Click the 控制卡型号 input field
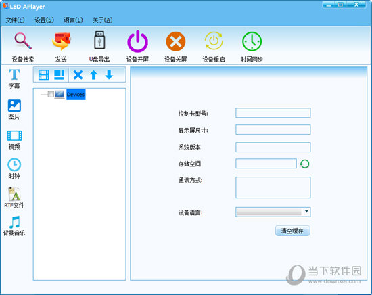The image size is (372, 295). 273,113
